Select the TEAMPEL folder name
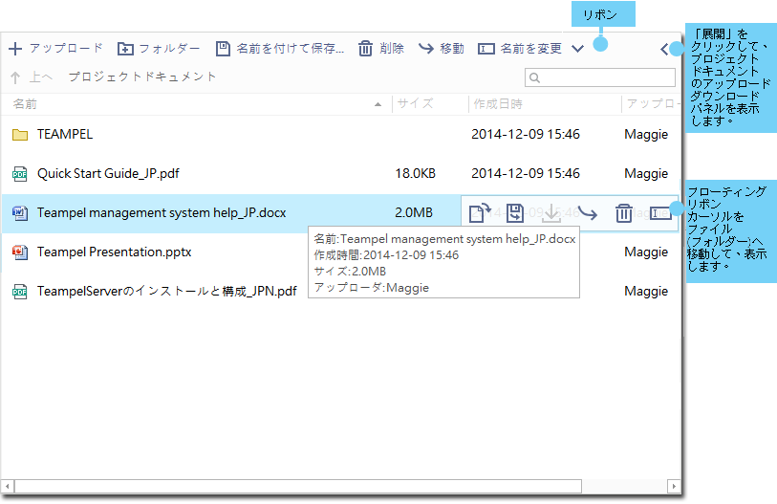Viewport: 777px width, 504px height. [65, 135]
